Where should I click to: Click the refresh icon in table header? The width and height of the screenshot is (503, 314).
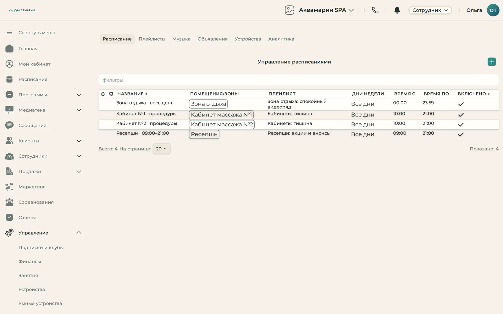point(103,94)
